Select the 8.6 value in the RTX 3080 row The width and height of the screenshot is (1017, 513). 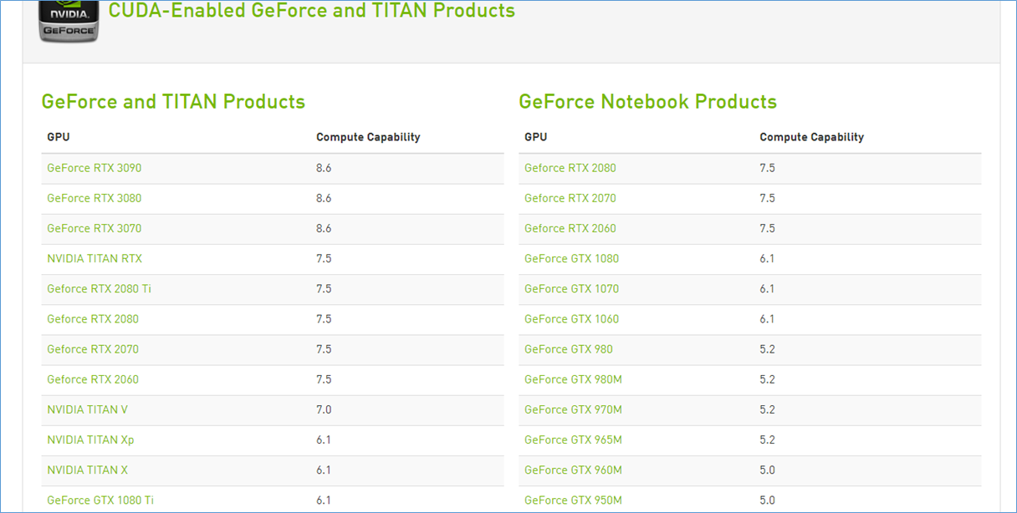[x=324, y=198]
